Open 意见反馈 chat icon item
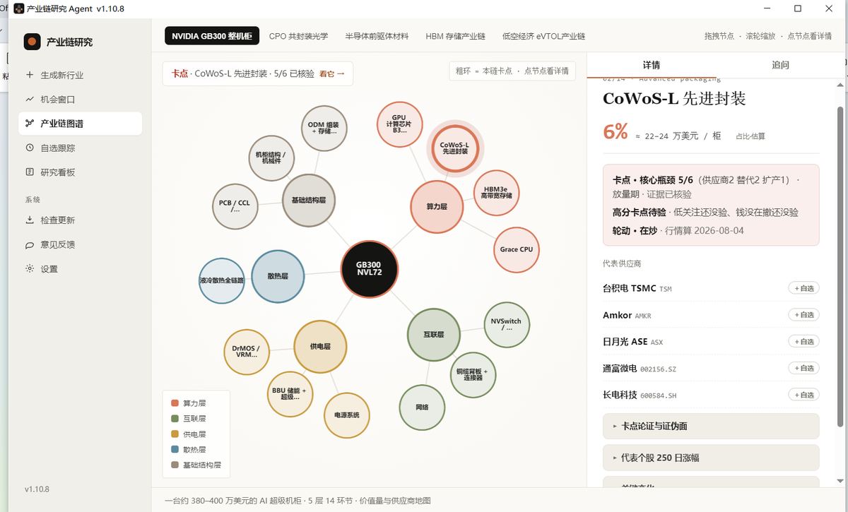 [29, 245]
